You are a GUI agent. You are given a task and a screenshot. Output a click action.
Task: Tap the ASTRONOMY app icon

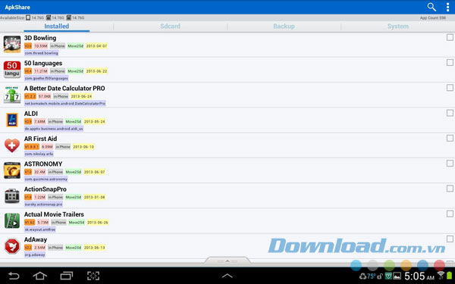coord(12,170)
